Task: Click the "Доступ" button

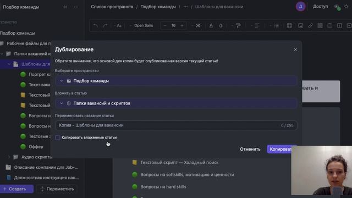Action: pyautogui.click(x=320, y=7)
